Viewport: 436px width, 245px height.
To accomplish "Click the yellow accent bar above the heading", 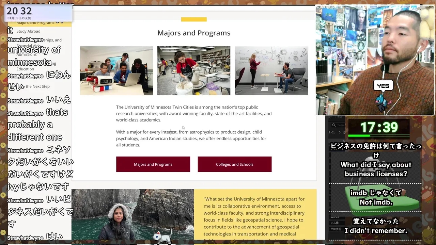I will click(x=194, y=19).
